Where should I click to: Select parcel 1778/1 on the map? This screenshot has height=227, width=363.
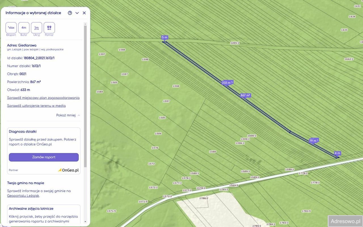(x=315, y=182)
